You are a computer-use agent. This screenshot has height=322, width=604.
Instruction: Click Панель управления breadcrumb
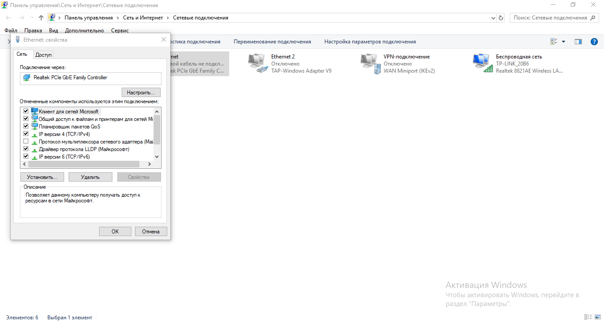click(88, 18)
